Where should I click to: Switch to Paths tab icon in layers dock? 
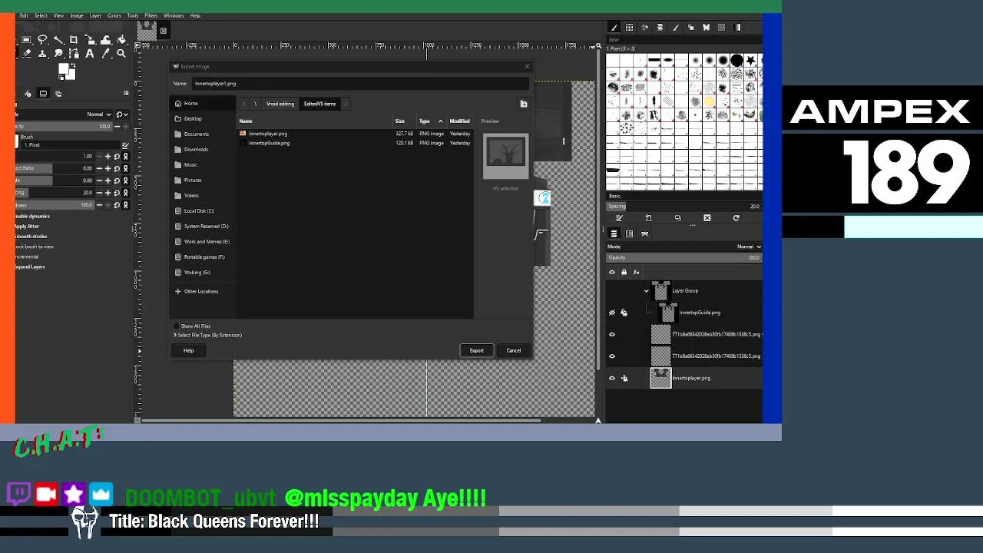645,233
